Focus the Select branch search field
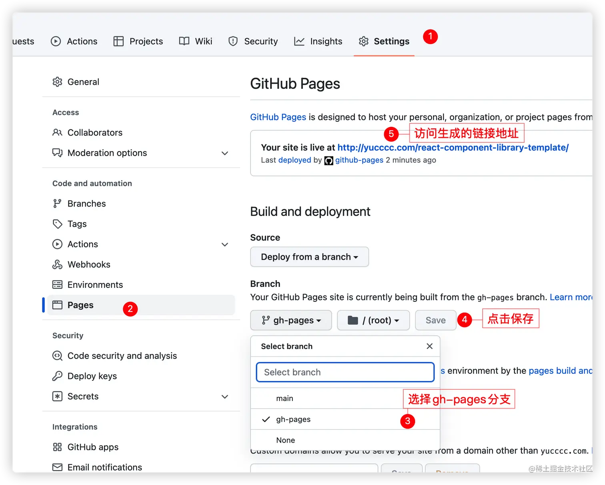 point(345,372)
